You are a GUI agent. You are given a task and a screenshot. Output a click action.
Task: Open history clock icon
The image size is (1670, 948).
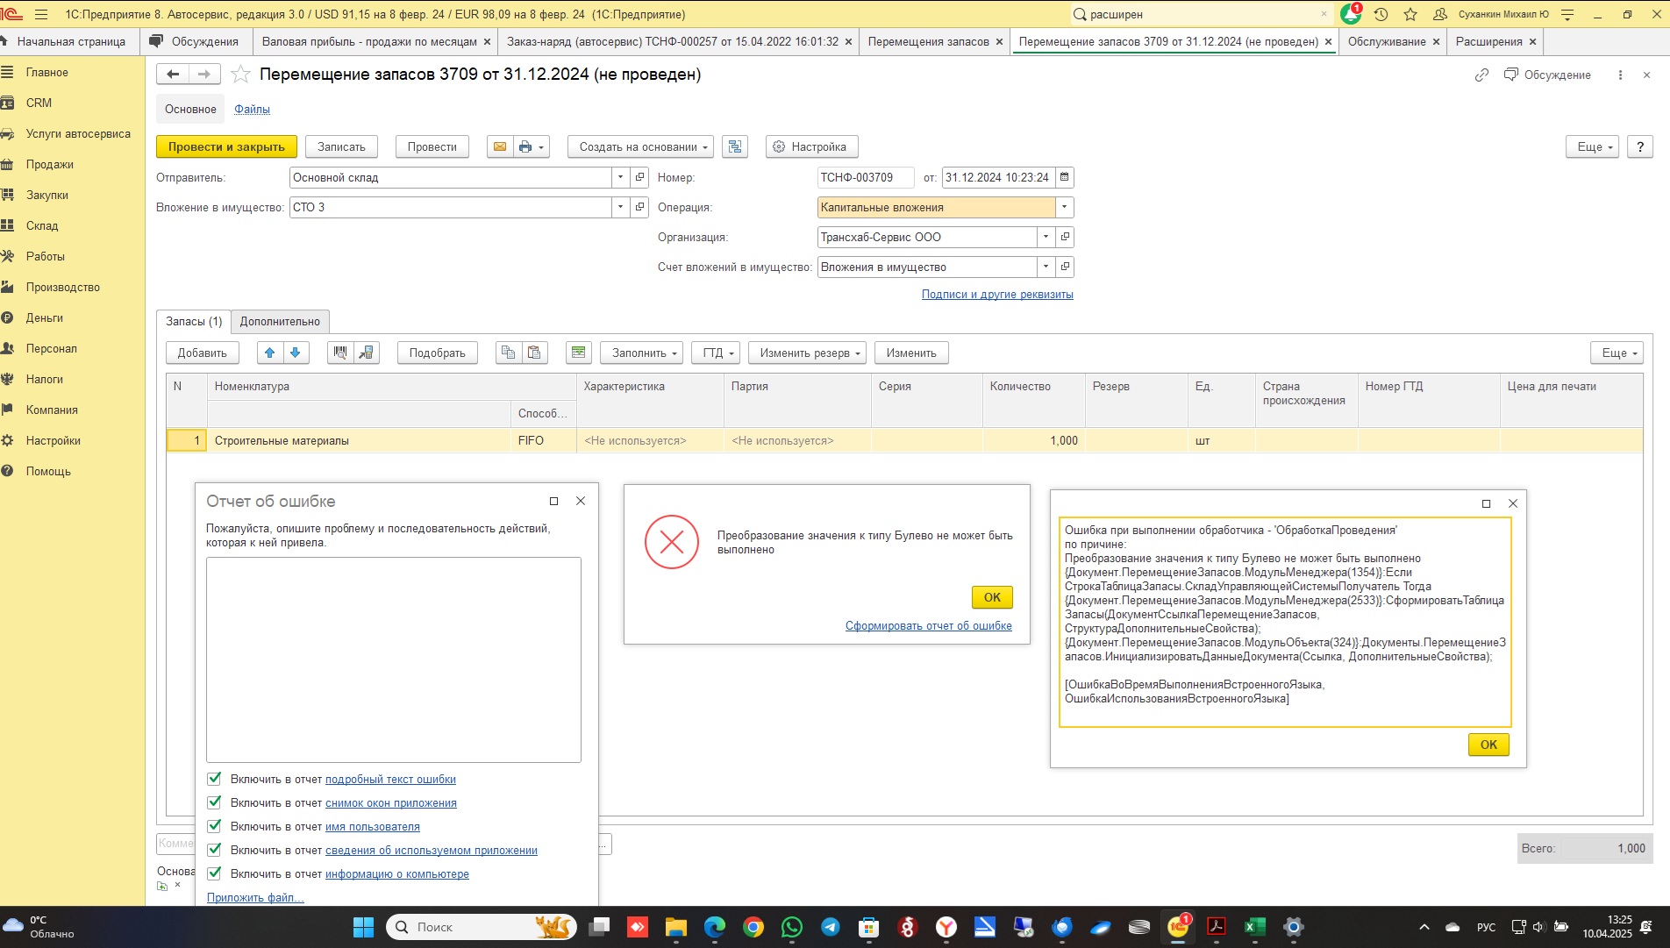(x=1381, y=14)
